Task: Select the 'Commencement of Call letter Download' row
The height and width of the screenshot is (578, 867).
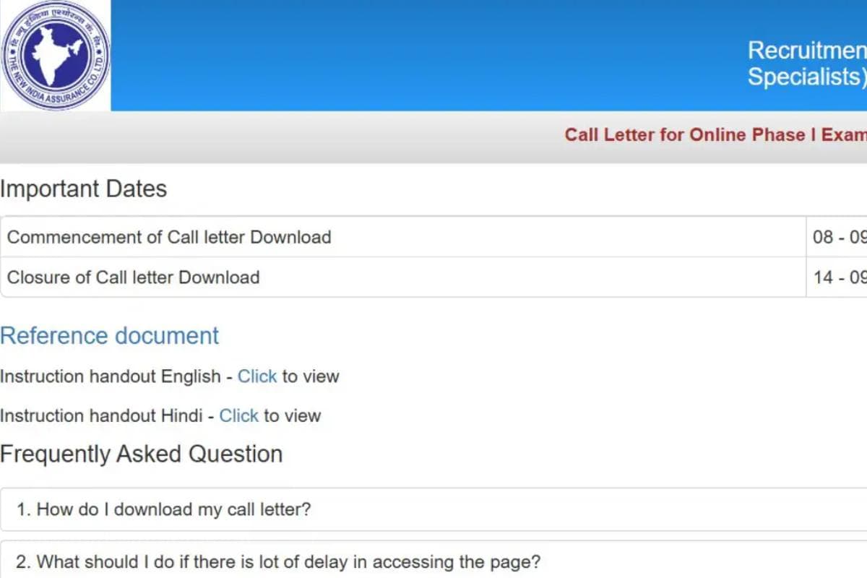Action: click(x=169, y=237)
